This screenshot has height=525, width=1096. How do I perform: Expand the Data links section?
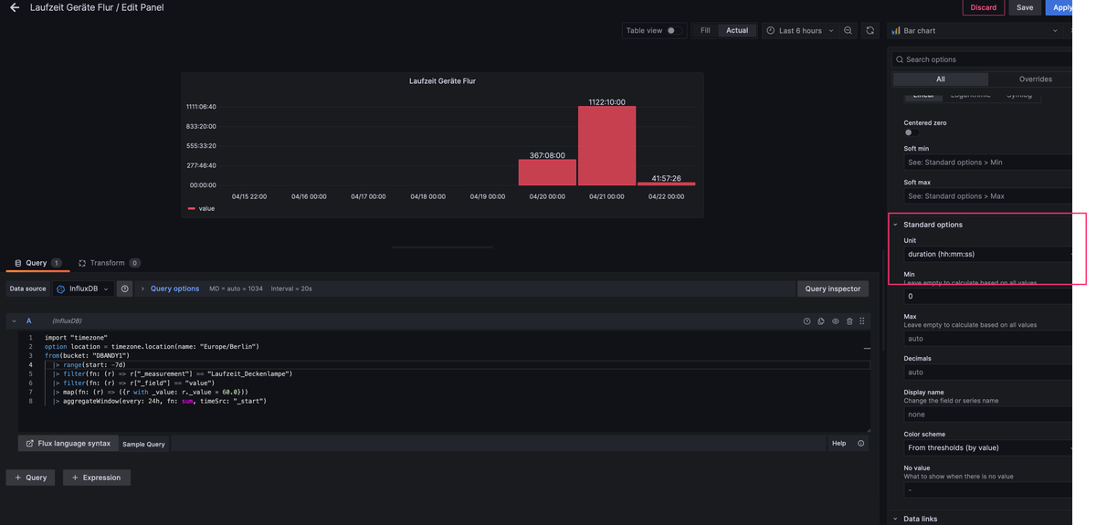[x=920, y=519]
